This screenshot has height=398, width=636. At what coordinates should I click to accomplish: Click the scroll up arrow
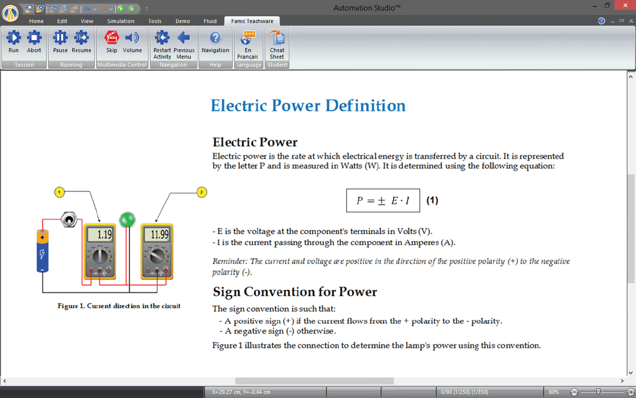[x=630, y=76]
